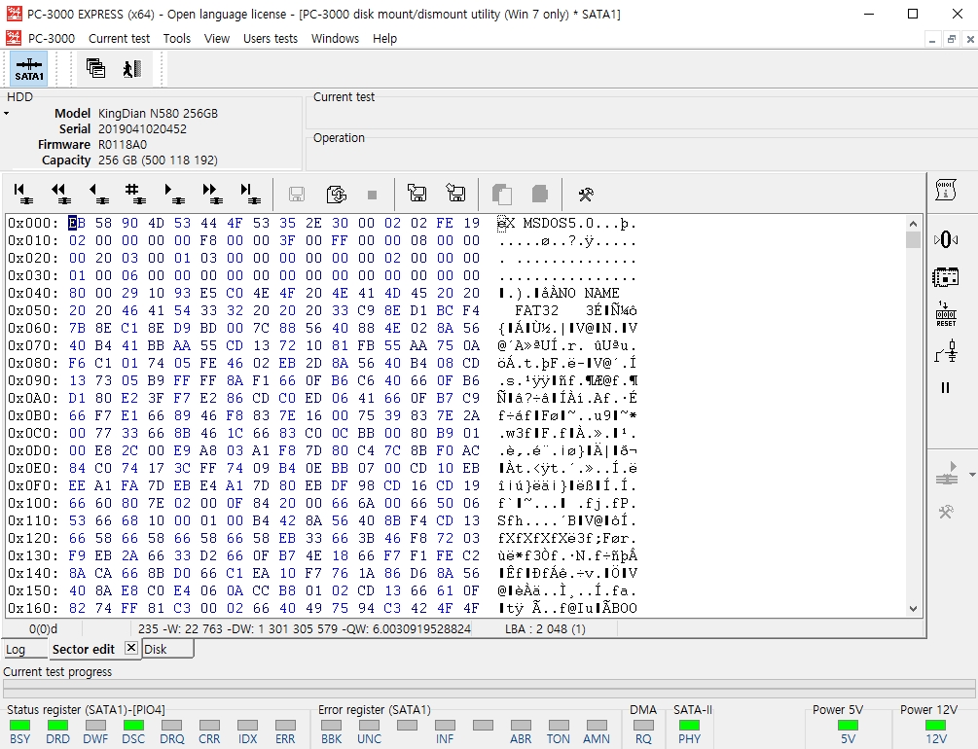Open the Users tests menu
Screen dimensions: 978x749
[x=271, y=39]
